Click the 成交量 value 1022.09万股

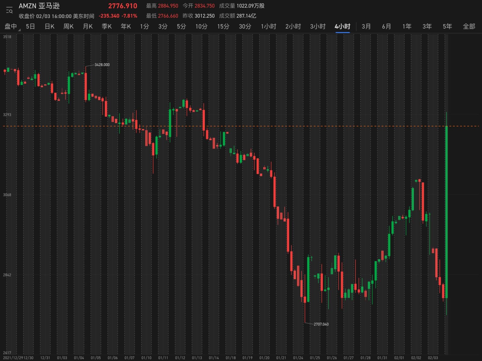point(250,6)
